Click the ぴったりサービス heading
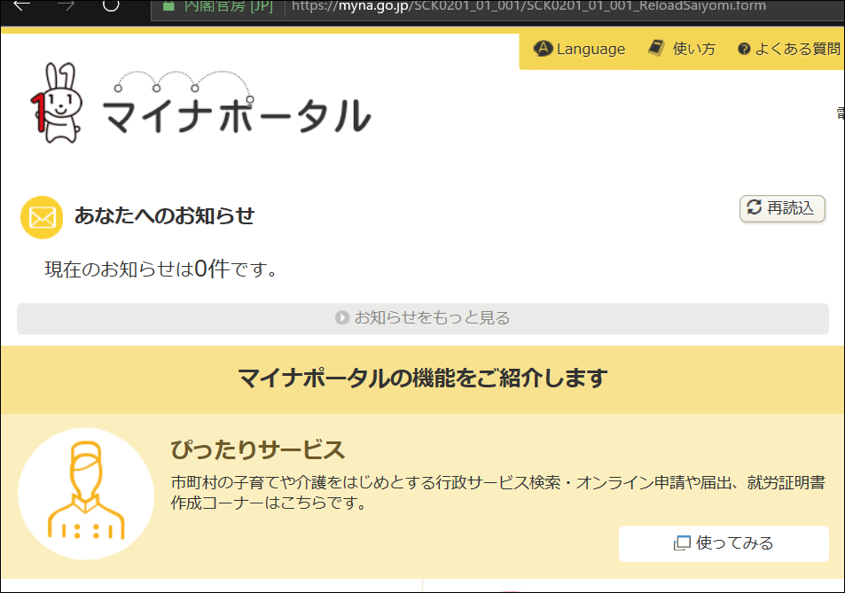This screenshot has height=593, width=845. [258, 449]
